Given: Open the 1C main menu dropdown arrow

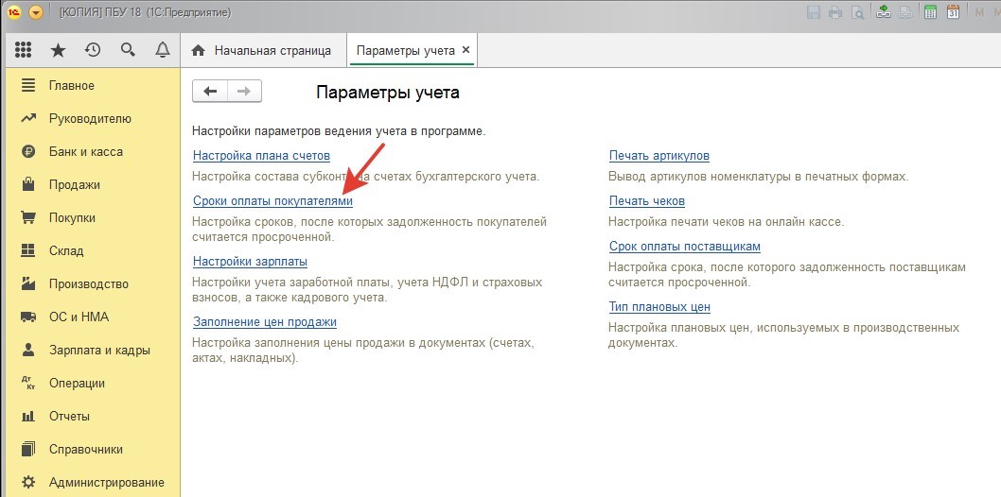Looking at the screenshot, I should click(36, 13).
